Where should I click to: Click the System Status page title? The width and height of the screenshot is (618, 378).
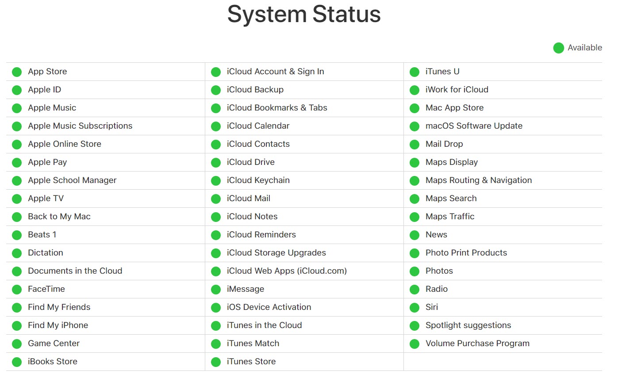(x=303, y=14)
